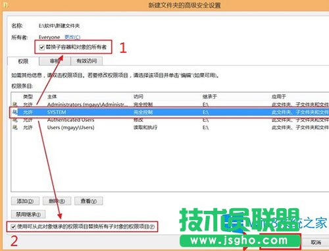
Task: Click 完全控制 in the SYSTEM row
Action: (143, 113)
